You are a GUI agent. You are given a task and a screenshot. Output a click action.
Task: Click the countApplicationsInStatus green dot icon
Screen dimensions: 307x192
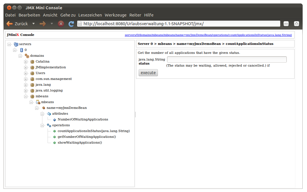pyautogui.click(x=55, y=131)
